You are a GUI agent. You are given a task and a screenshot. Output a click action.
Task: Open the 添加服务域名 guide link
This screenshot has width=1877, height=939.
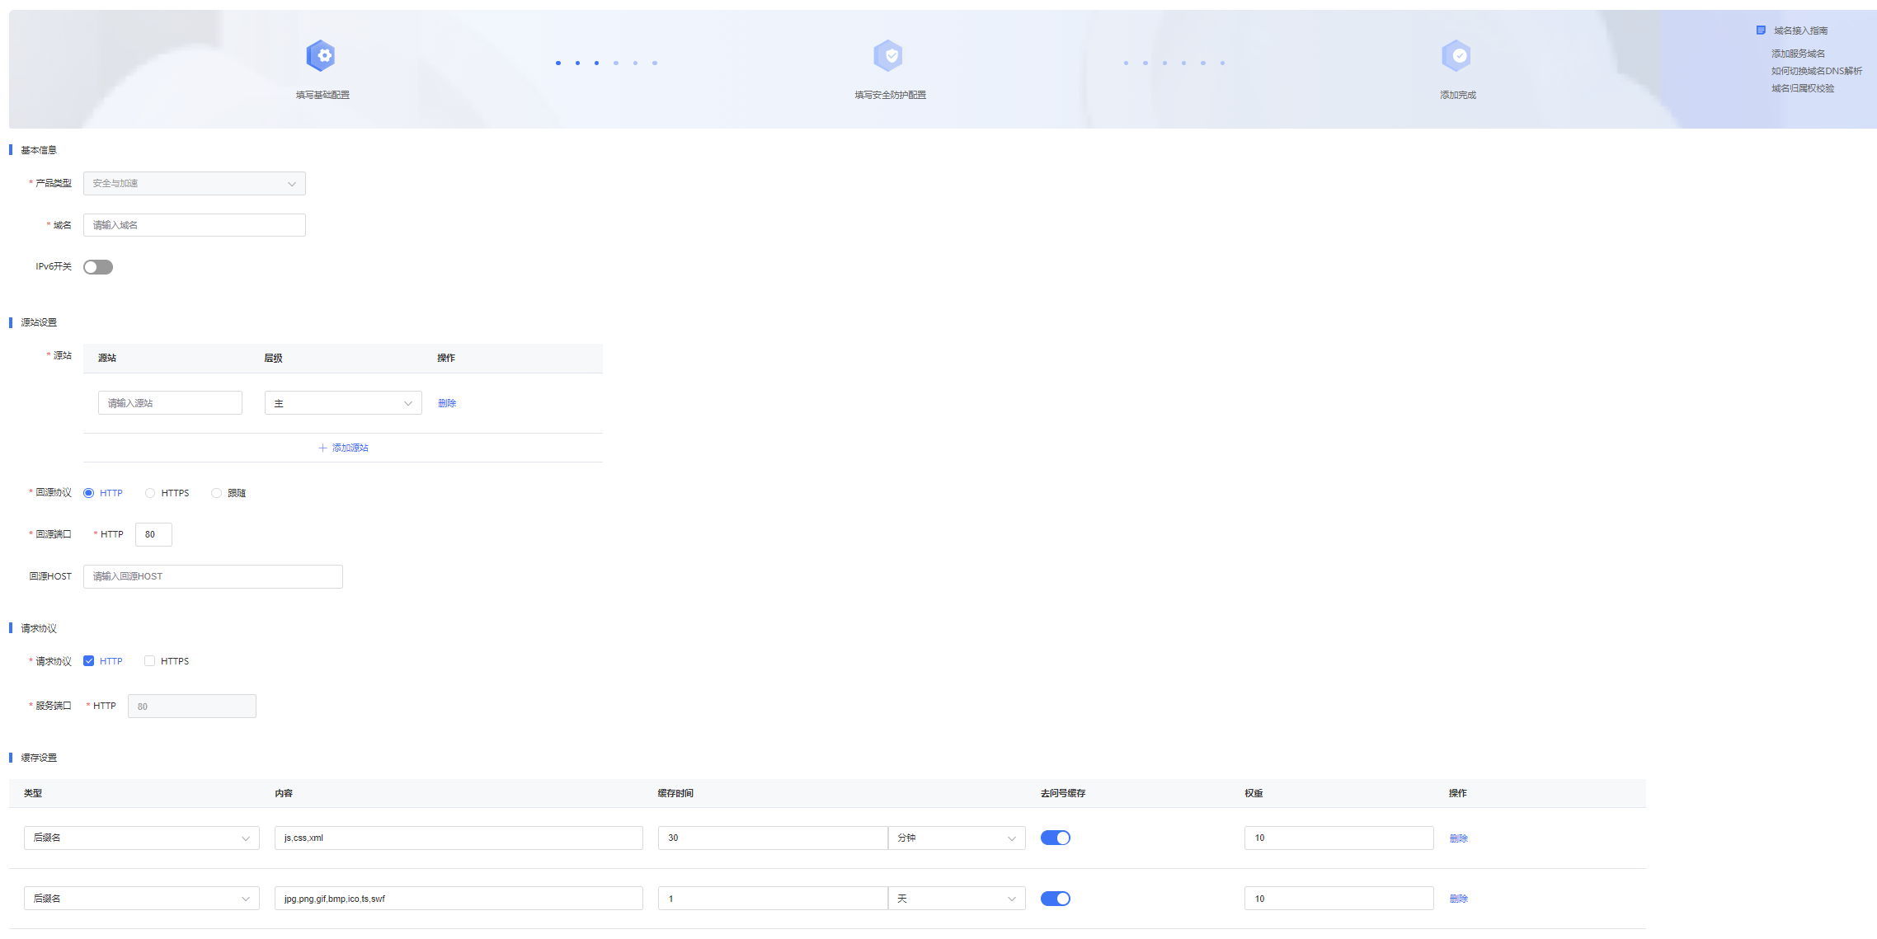(x=1798, y=54)
